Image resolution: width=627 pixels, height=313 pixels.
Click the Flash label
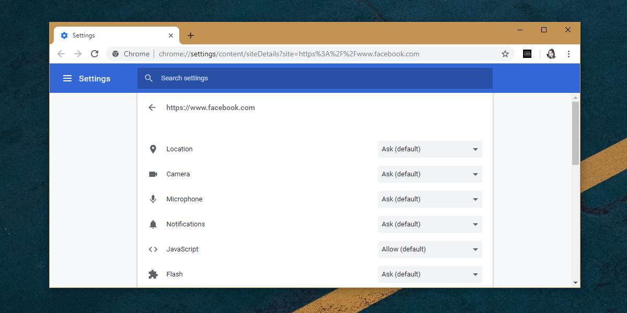175,274
